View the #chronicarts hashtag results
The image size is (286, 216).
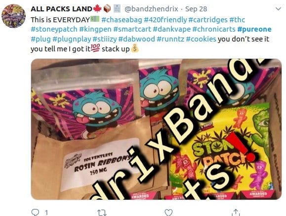[214, 29]
